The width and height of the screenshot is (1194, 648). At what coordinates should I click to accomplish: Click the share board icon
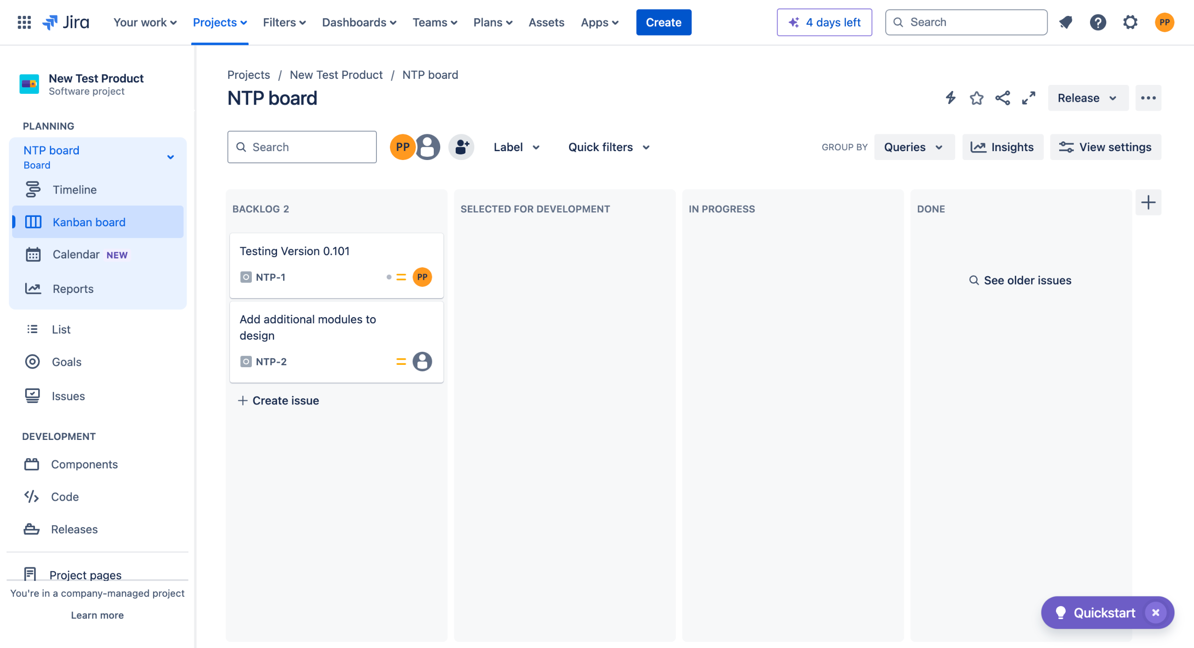coord(1002,98)
